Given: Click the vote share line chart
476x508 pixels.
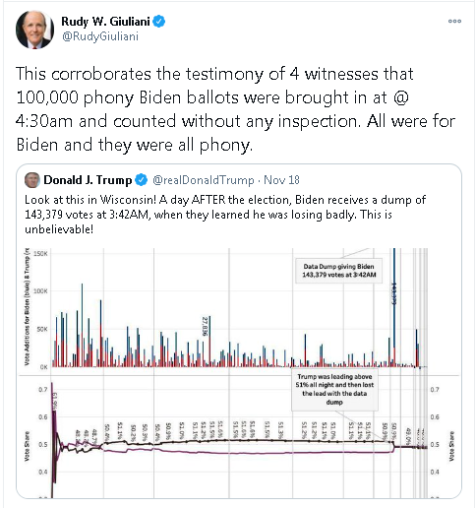Looking at the screenshot, I should (x=239, y=437).
